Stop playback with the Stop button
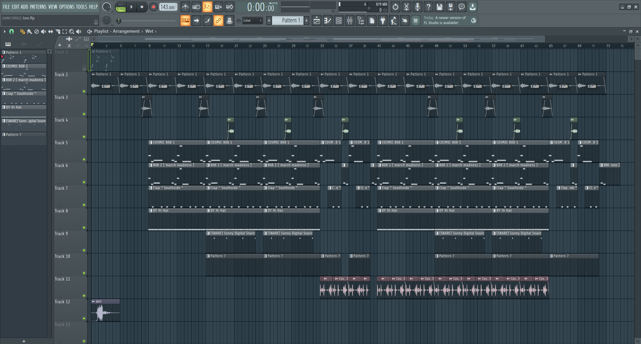 [142, 7]
